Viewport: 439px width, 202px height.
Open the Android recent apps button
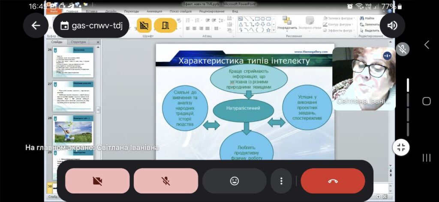click(x=426, y=158)
